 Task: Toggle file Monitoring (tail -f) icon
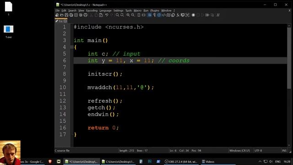pyautogui.click(x=187, y=15)
